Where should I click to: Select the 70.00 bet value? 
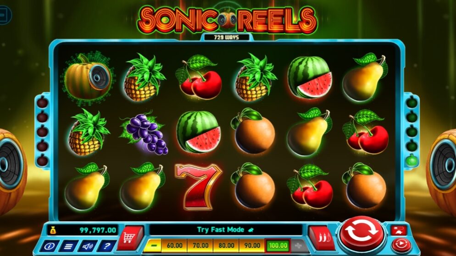200,245
